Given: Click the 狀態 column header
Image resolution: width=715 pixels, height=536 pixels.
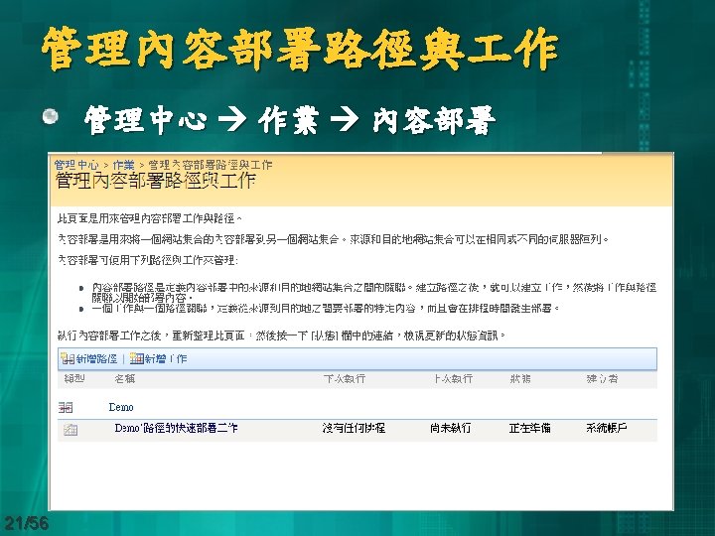Looking at the screenshot, I should [520, 379].
